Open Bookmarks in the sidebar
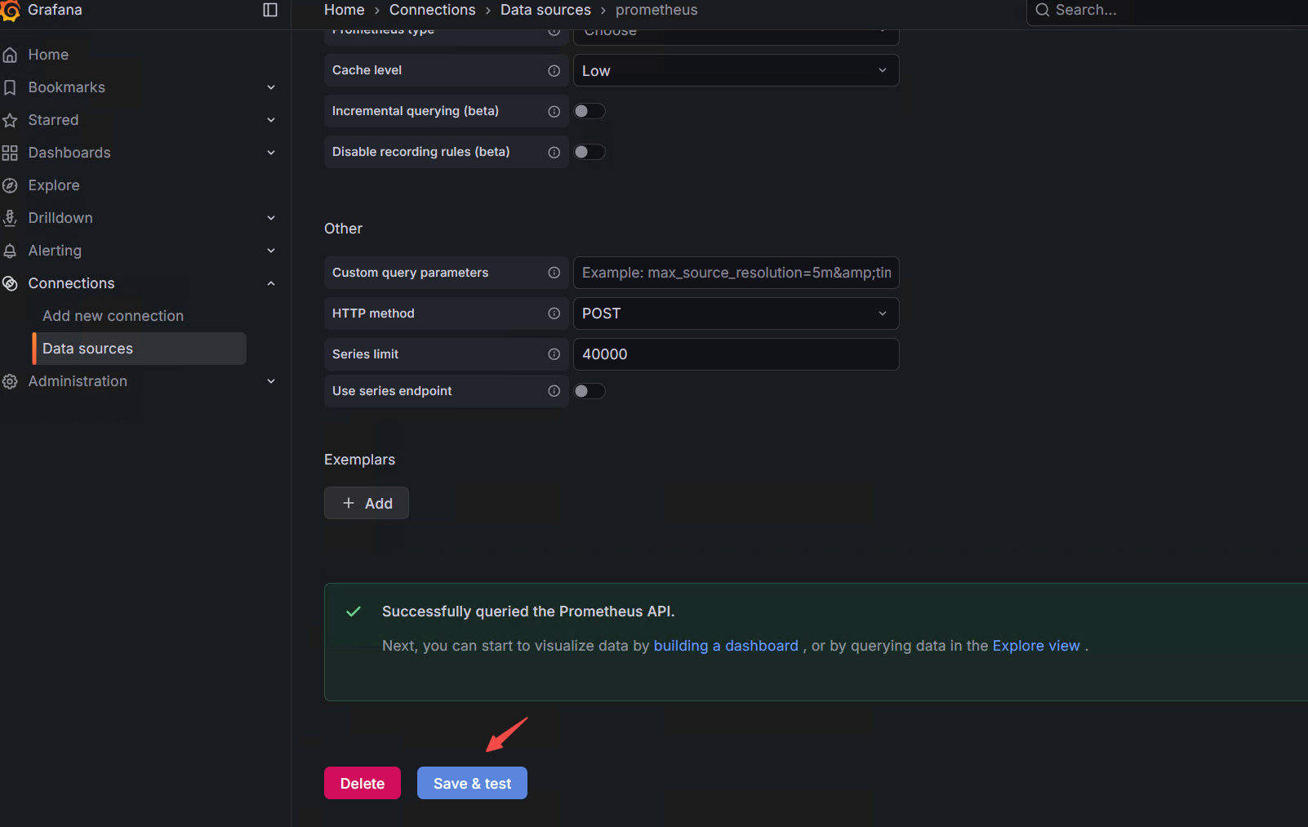 tap(66, 87)
